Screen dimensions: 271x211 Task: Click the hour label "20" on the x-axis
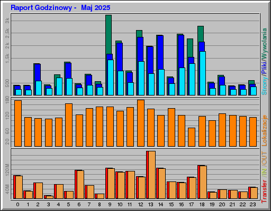point(222,205)
